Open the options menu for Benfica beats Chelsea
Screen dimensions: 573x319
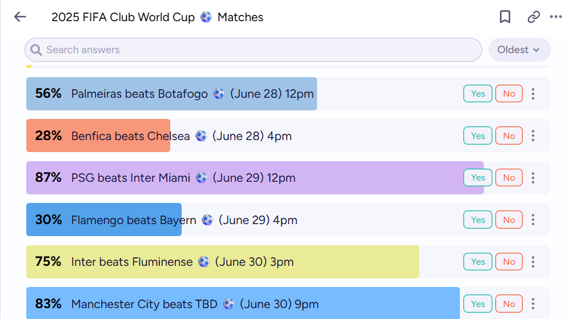[533, 136]
